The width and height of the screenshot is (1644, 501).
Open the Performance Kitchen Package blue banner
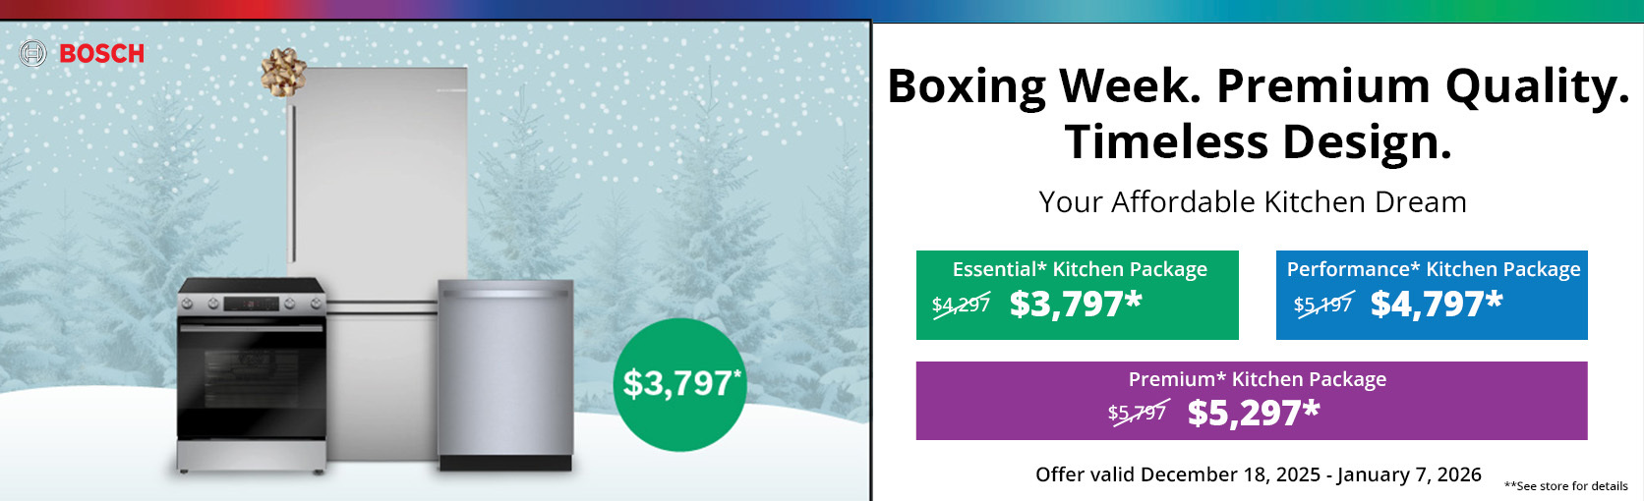(x=1432, y=295)
